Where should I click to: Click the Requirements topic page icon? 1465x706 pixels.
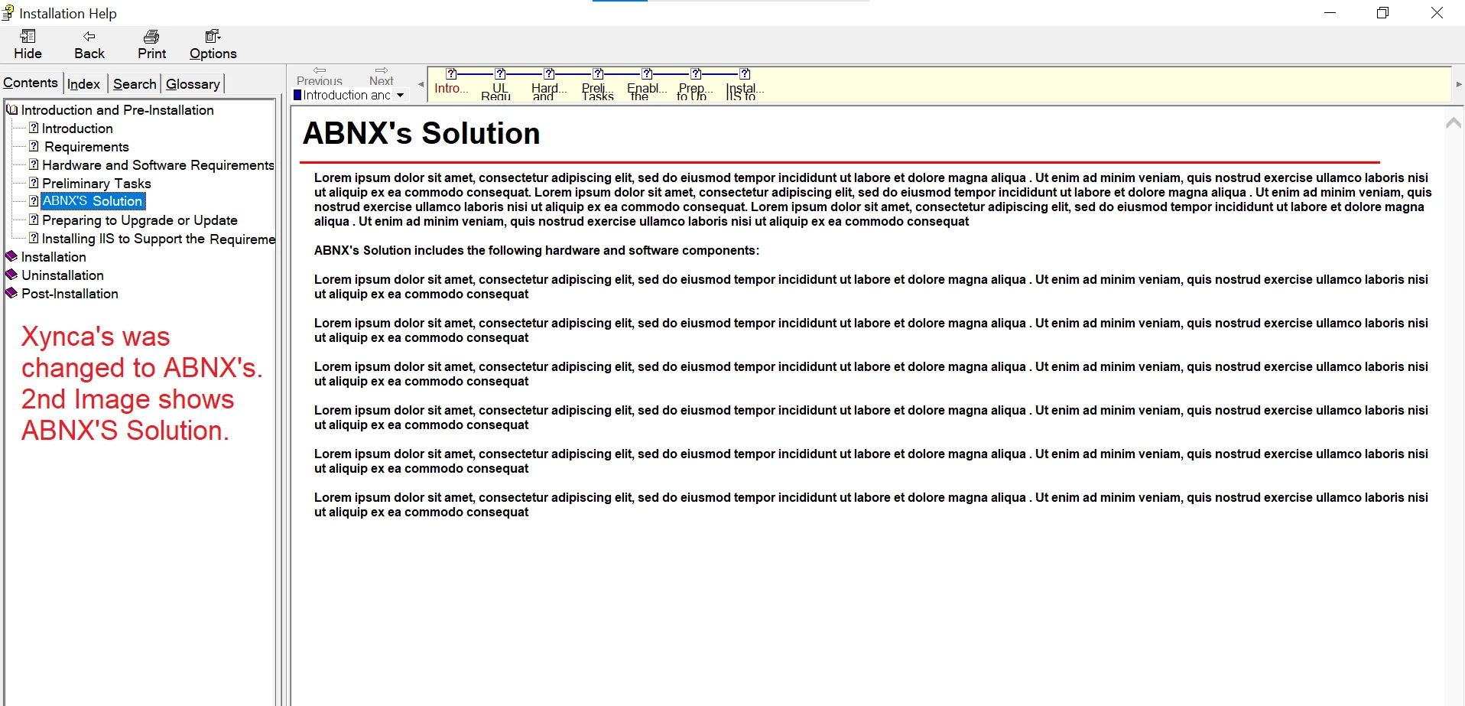(34, 146)
